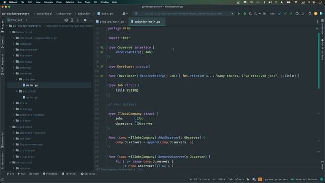Open the Run tool window at bottom
The width and height of the screenshot is (325, 183).
[22, 174]
